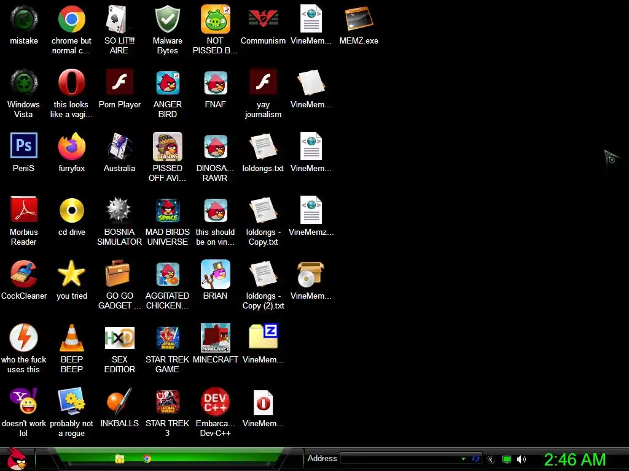629x471 pixels.
Task: Open the loldongs.txt file
Action: [x=263, y=146]
